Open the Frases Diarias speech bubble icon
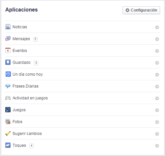This screenshot has height=156, width=165. pos(8,86)
